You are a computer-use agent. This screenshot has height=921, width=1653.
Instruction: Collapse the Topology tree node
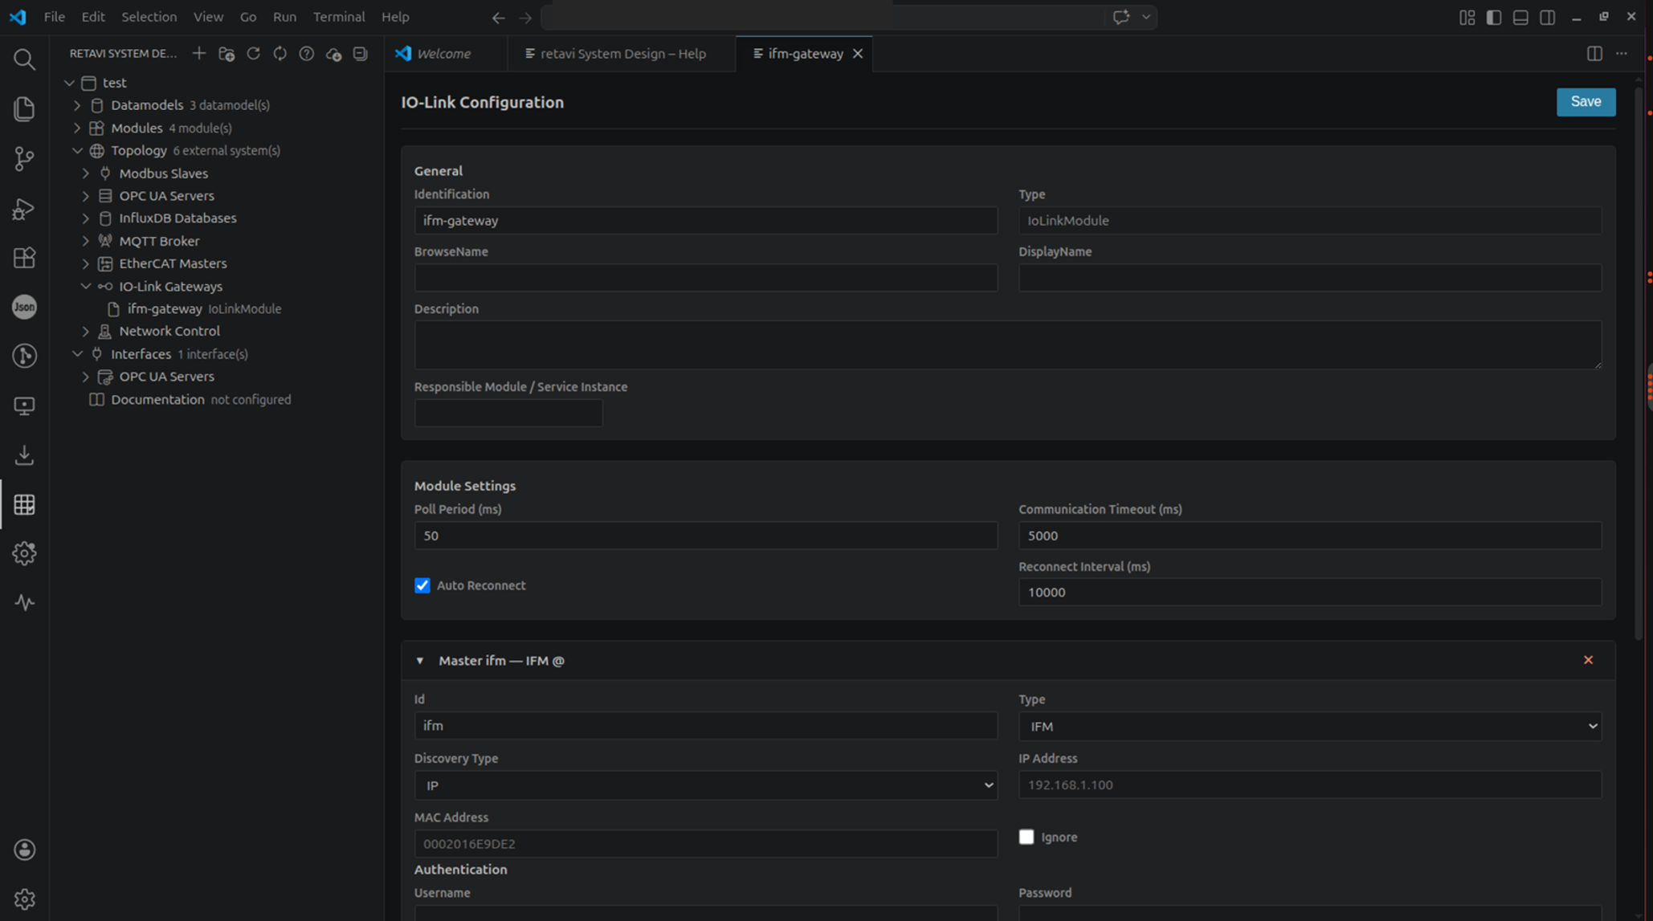tap(77, 150)
